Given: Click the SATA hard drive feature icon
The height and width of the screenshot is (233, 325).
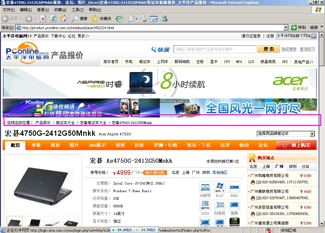Looking at the screenshot, I should click(205, 205).
